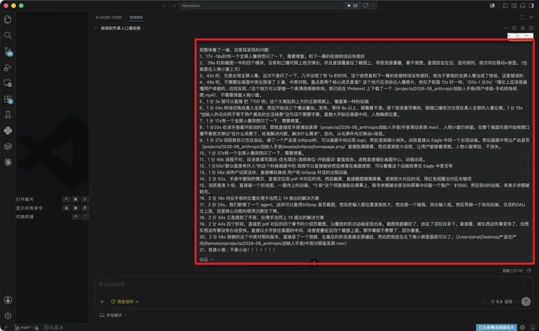Open the Remote Explorer view

(7, 83)
